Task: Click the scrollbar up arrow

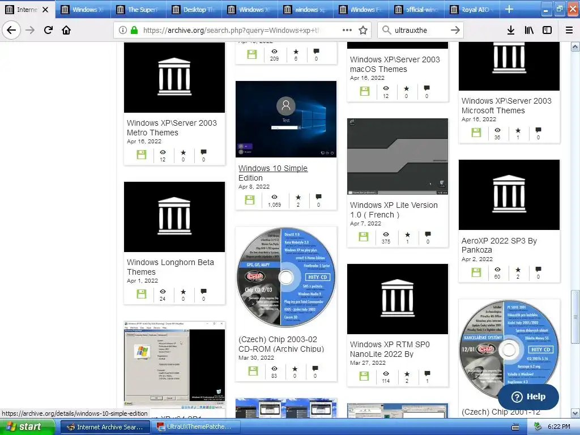Action: tap(575, 46)
